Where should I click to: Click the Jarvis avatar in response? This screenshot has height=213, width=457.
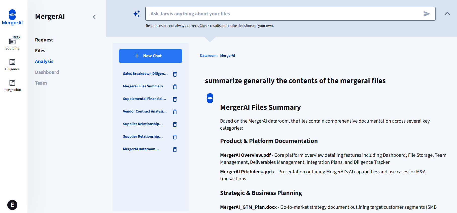210,98
